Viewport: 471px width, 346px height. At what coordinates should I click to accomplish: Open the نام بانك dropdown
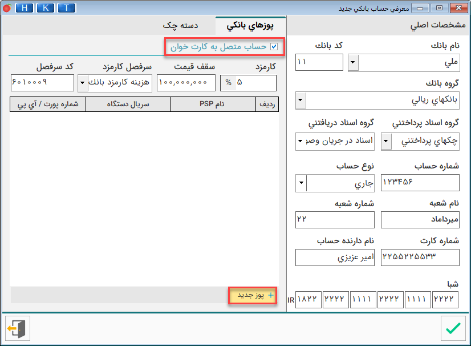click(x=354, y=62)
